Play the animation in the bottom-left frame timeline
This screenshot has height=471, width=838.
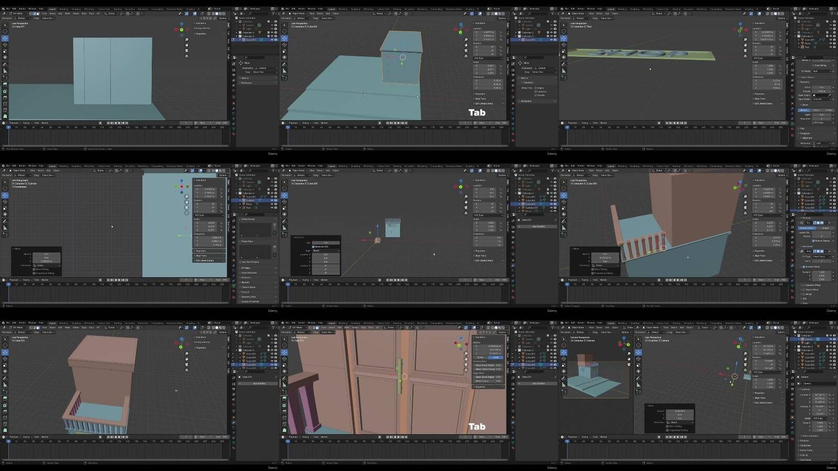click(x=120, y=437)
